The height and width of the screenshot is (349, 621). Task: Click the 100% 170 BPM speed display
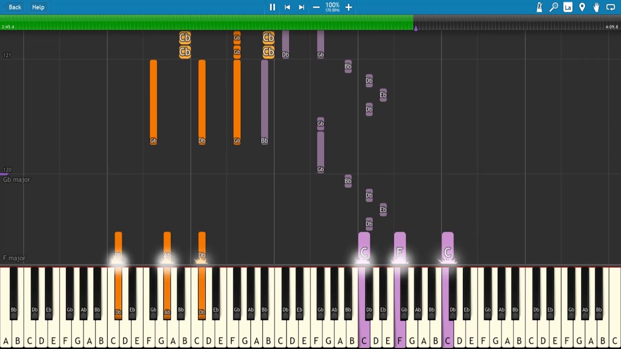pos(332,7)
